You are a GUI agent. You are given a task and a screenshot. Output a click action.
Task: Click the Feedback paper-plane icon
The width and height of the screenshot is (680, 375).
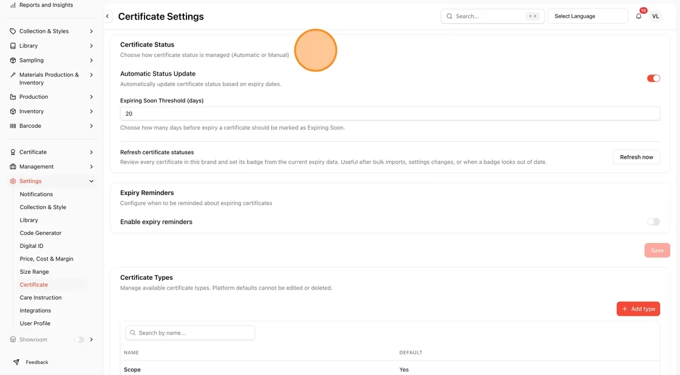[x=16, y=362]
